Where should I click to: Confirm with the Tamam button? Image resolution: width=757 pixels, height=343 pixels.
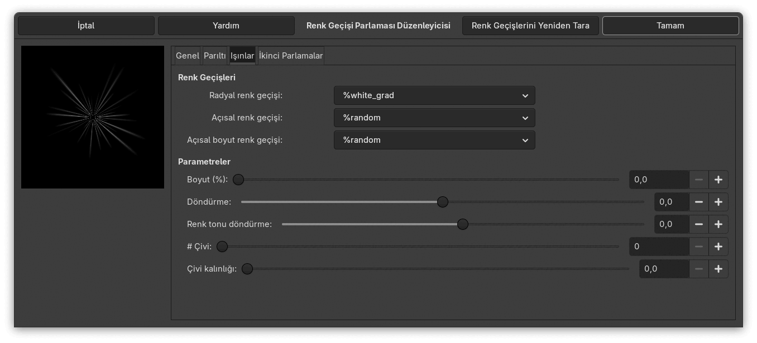670,26
